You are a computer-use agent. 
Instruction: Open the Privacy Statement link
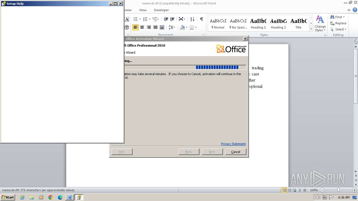tap(233, 144)
